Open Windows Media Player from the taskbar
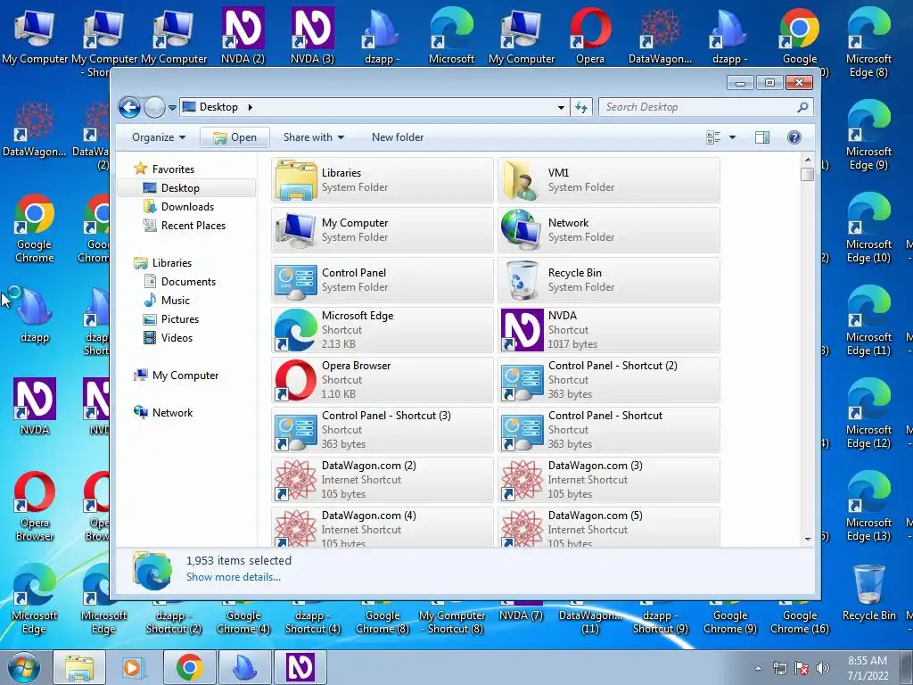The width and height of the screenshot is (913, 685). [x=133, y=667]
